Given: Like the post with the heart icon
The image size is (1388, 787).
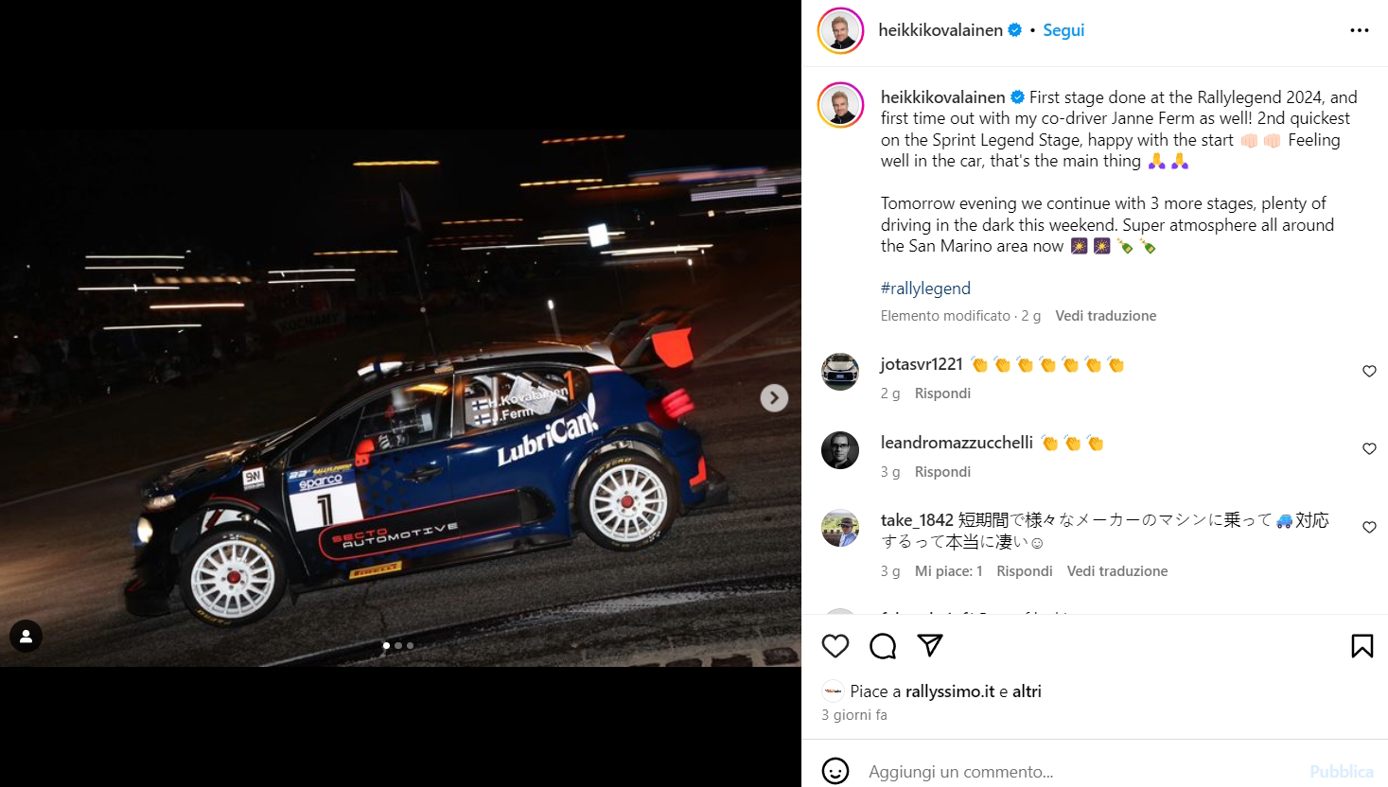Looking at the screenshot, I should pos(835,646).
